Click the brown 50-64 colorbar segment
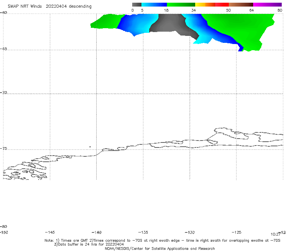The width and height of the screenshot is (286, 251). [x=241, y=5]
